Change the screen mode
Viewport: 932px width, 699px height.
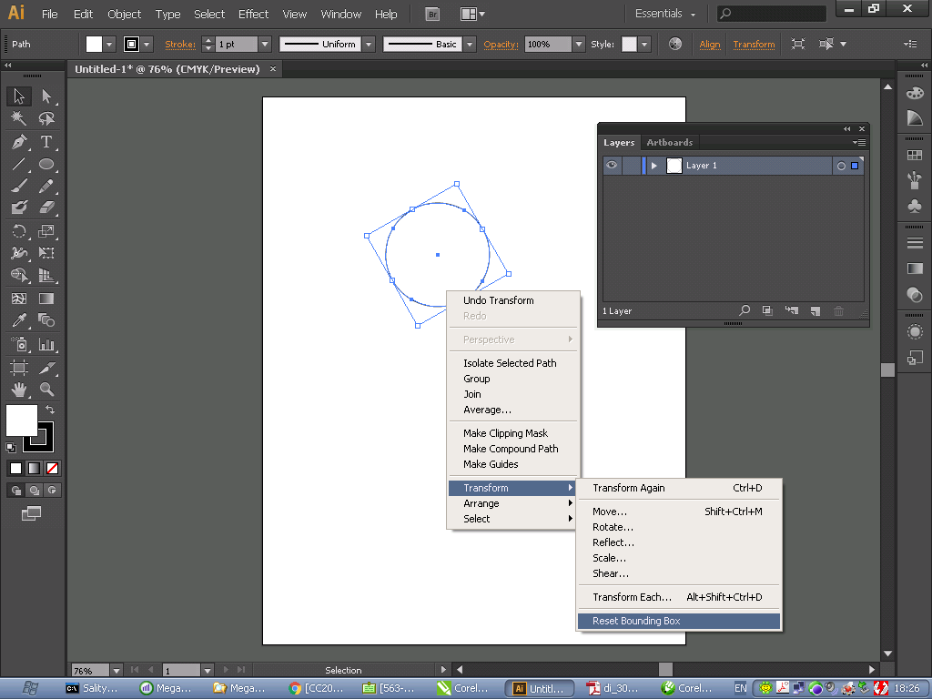pyautogui.click(x=32, y=513)
